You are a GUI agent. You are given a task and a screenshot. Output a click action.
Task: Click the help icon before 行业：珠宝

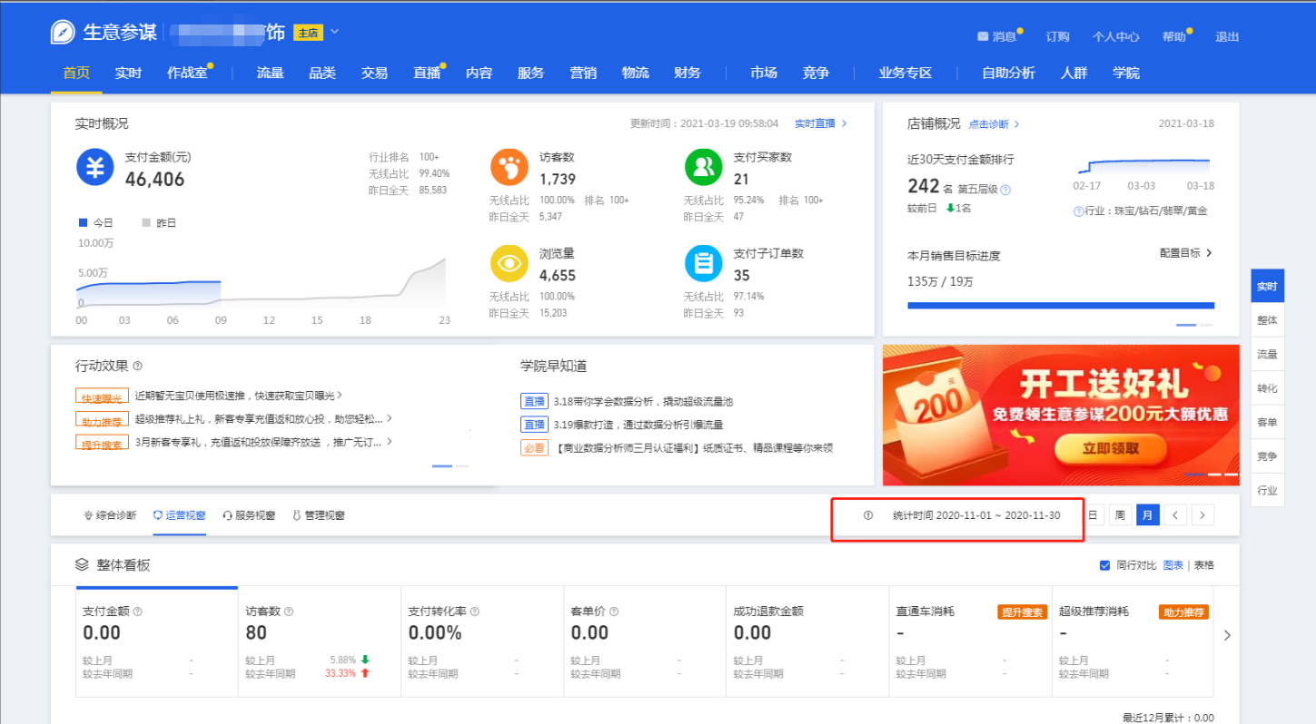[1078, 210]
